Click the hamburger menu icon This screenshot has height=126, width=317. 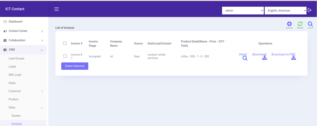(x=56, y=9)
